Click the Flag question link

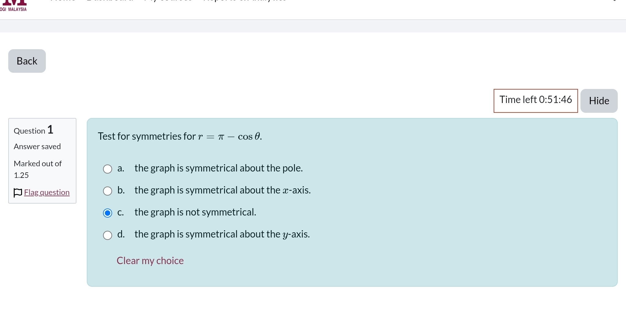(x=47, y=193)
